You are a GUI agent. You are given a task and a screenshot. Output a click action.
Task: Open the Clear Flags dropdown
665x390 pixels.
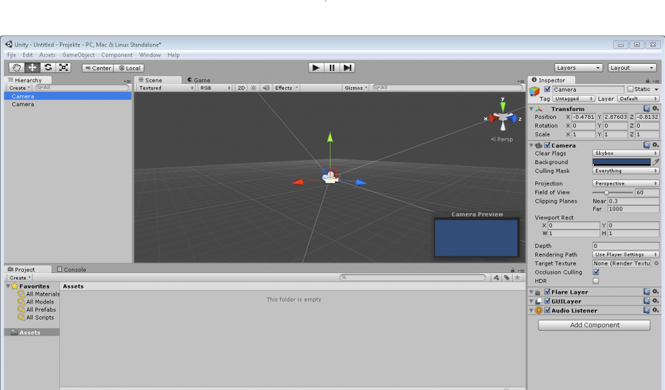point(626,153)
